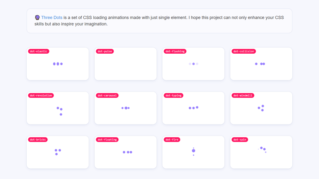Select the dot-spin label tag
319x179 pixels.
coord(240,140)
